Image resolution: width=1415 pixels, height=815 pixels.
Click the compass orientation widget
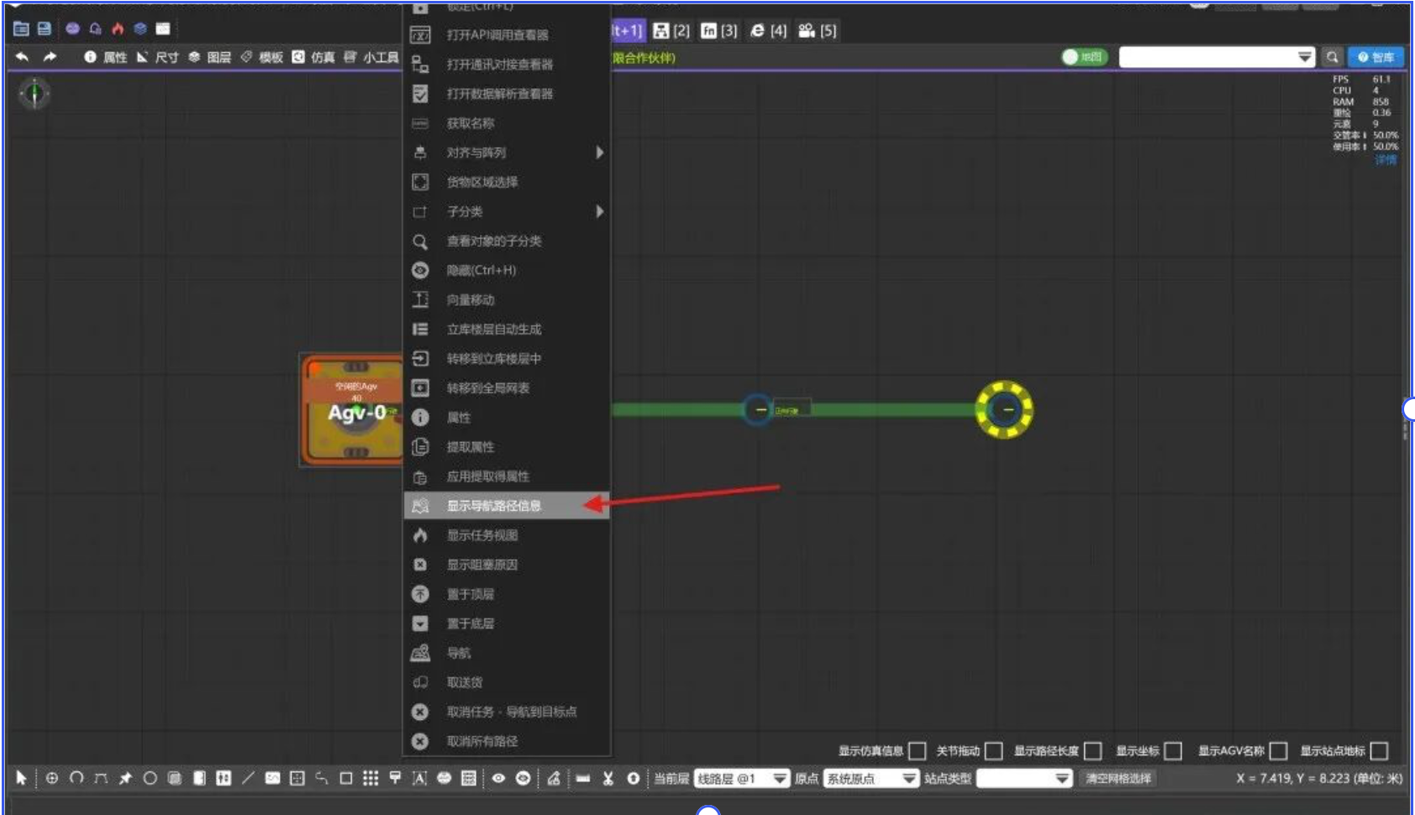point(34,93)
